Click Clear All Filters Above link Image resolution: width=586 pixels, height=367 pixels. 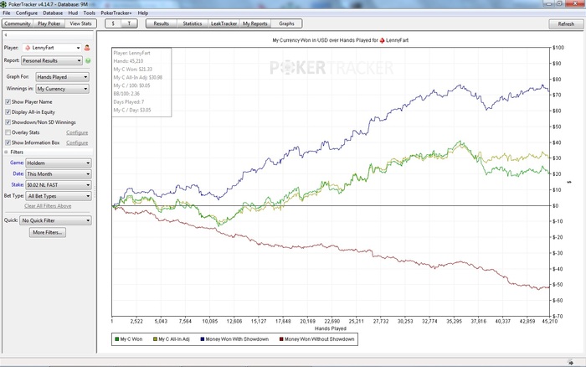(x=48, y=206)
